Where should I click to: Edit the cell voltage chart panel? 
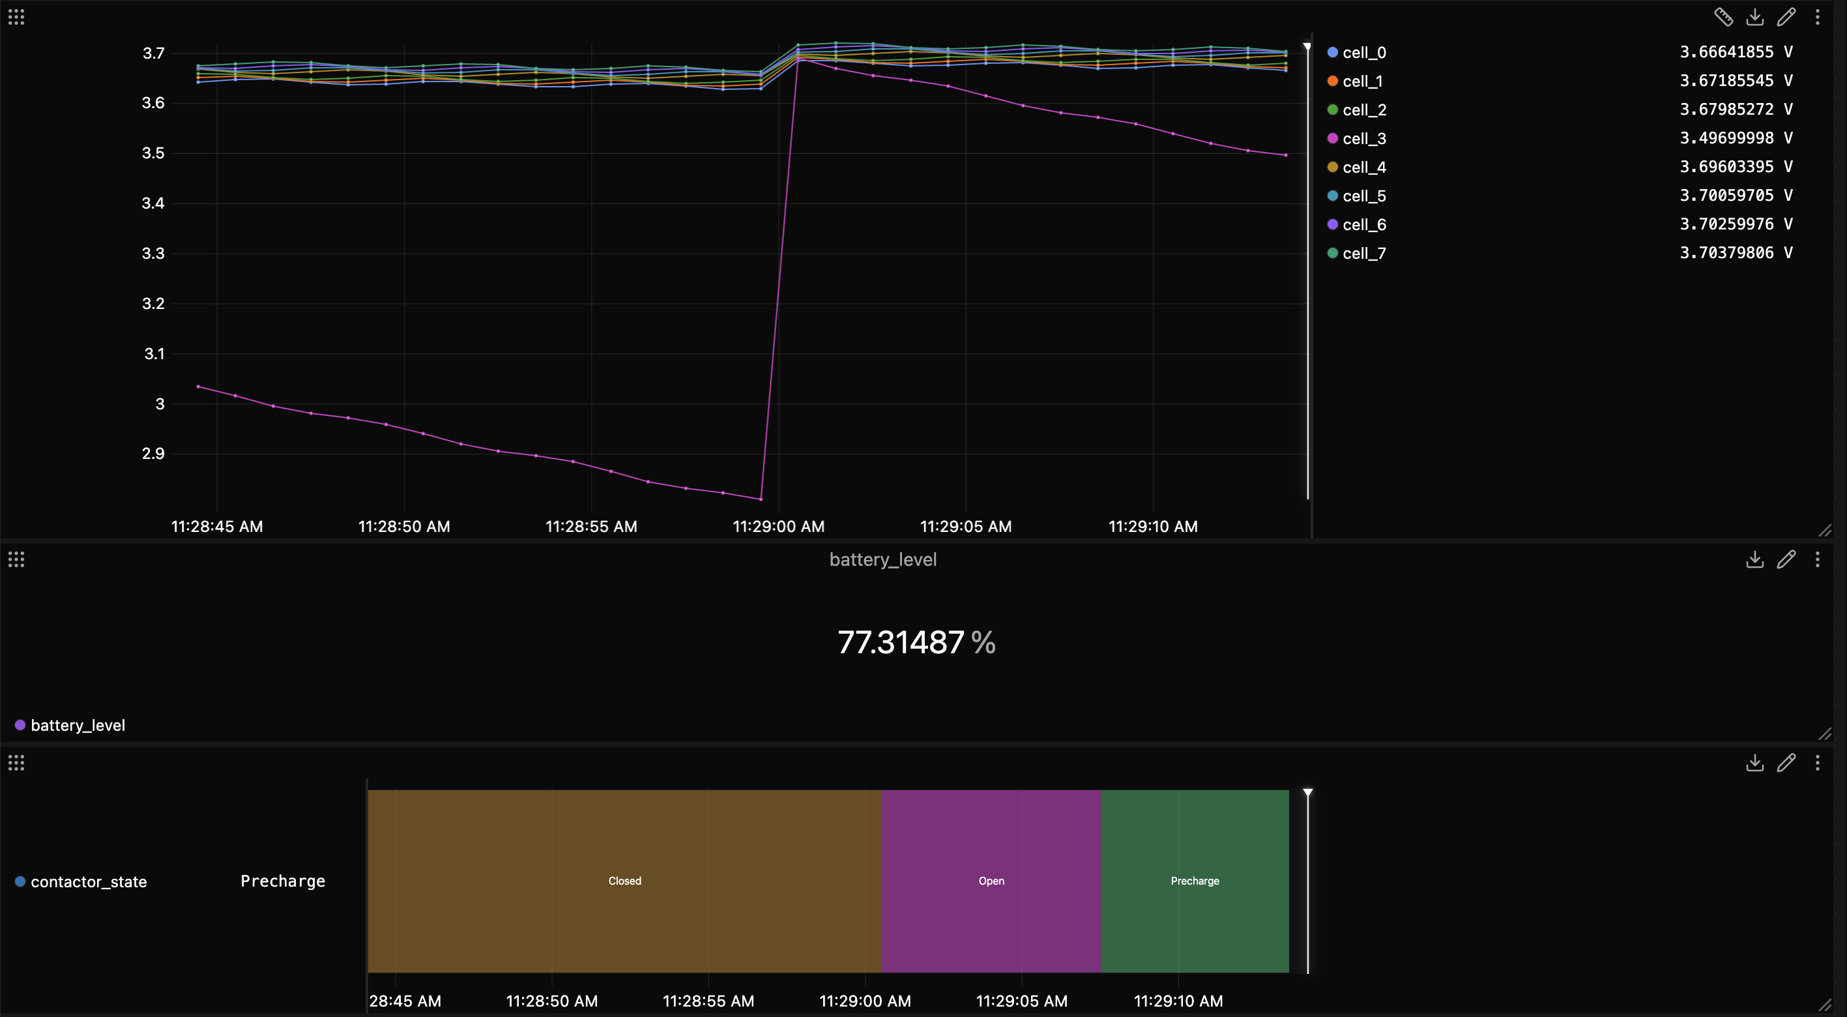1786,16
